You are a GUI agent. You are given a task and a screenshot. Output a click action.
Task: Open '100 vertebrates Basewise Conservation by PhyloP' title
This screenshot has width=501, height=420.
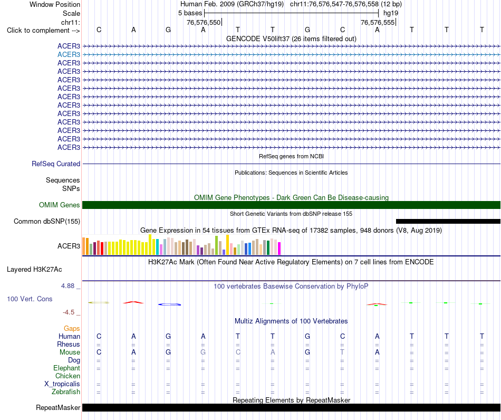[x=291, y=286]
